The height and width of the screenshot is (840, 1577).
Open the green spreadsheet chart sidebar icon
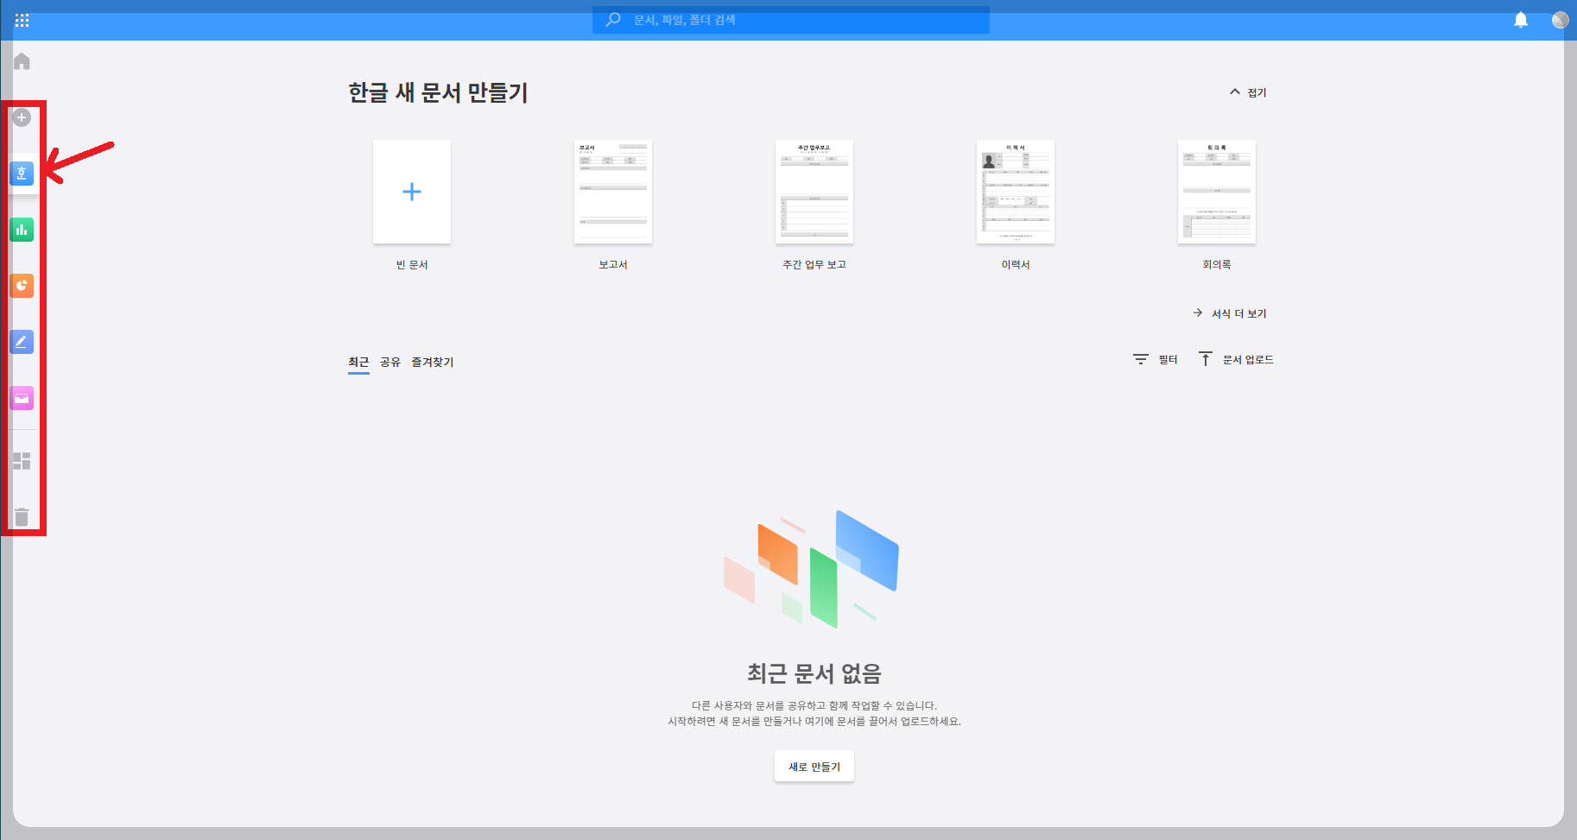pyautogui.click(x=22, y=230)
